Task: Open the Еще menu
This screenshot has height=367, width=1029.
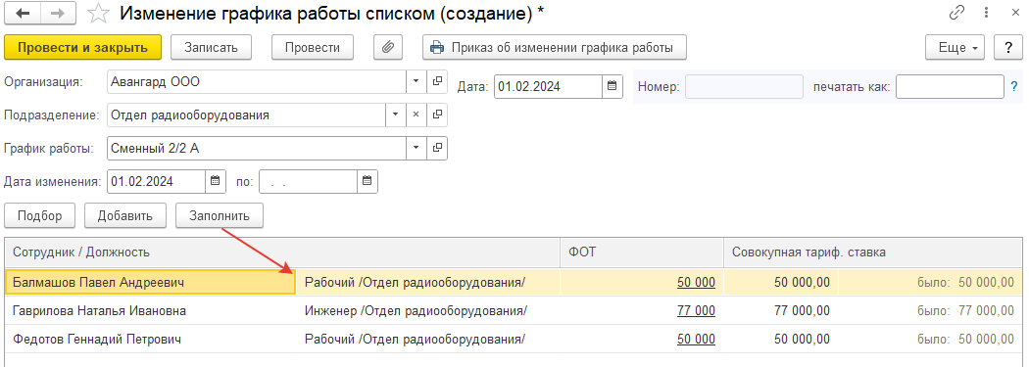Action: click(955, 48)
